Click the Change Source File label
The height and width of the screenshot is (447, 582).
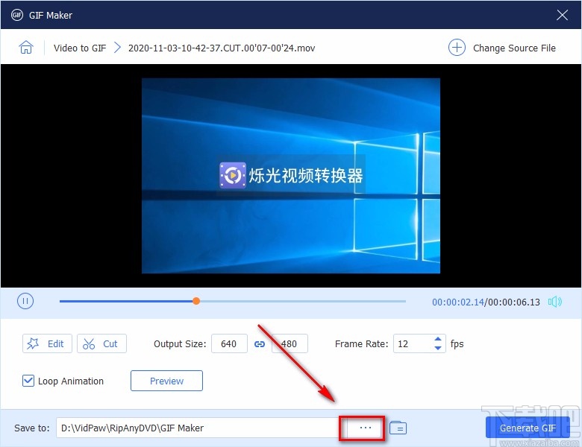(x=514, y=48)
